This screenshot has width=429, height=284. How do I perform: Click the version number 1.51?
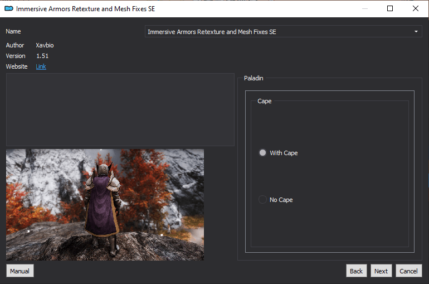42,56
